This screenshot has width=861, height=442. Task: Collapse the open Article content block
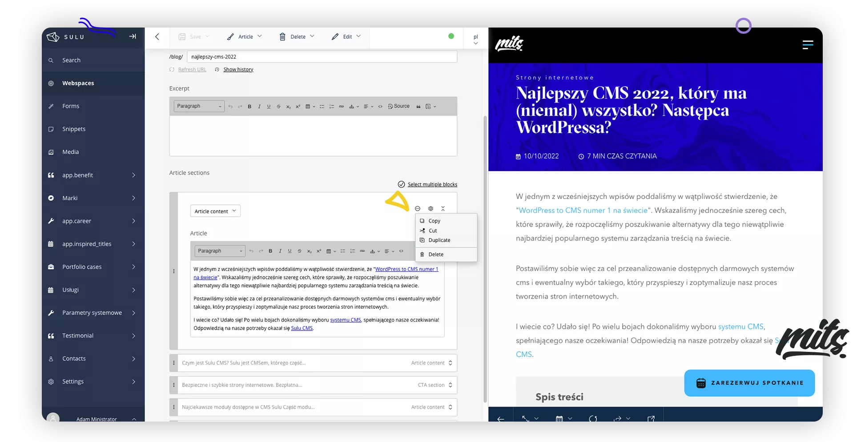pyautogui.click(x=443, y=209)
